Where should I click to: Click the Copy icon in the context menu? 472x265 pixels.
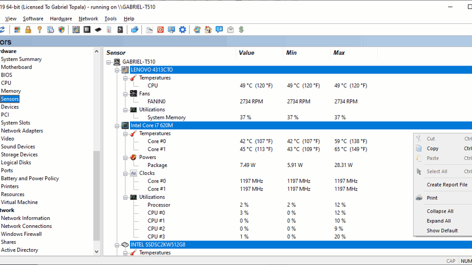tap(419, 148)
